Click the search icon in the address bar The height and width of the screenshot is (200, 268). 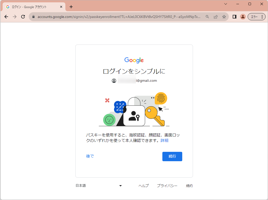pos(207,16)
